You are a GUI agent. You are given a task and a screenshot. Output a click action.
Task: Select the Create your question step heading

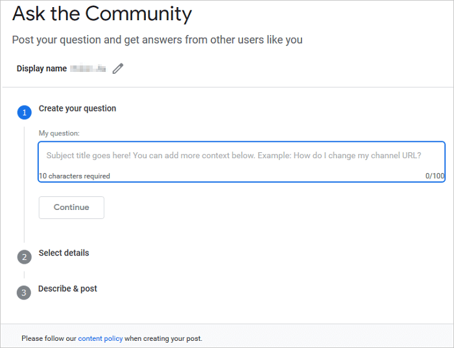pyautogui.click(x=77, y=108)
